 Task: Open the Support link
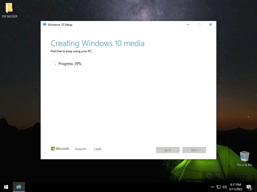pyautogui.click(x=81, y=149)
